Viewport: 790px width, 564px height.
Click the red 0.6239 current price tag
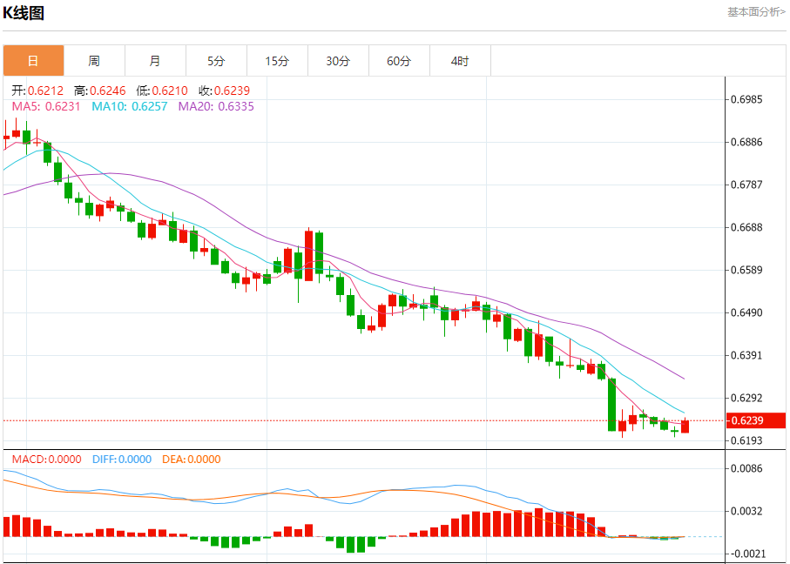tap(756, 420)
